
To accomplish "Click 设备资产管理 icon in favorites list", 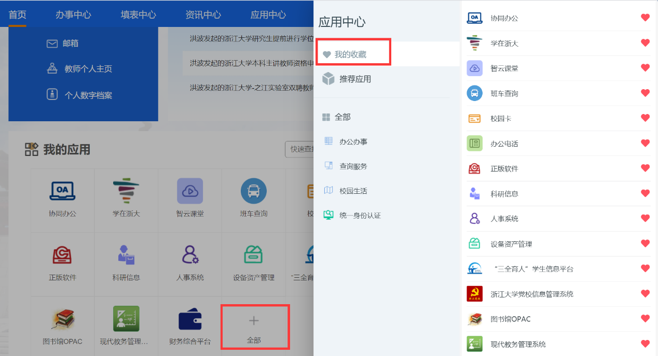I will (475, 244).
